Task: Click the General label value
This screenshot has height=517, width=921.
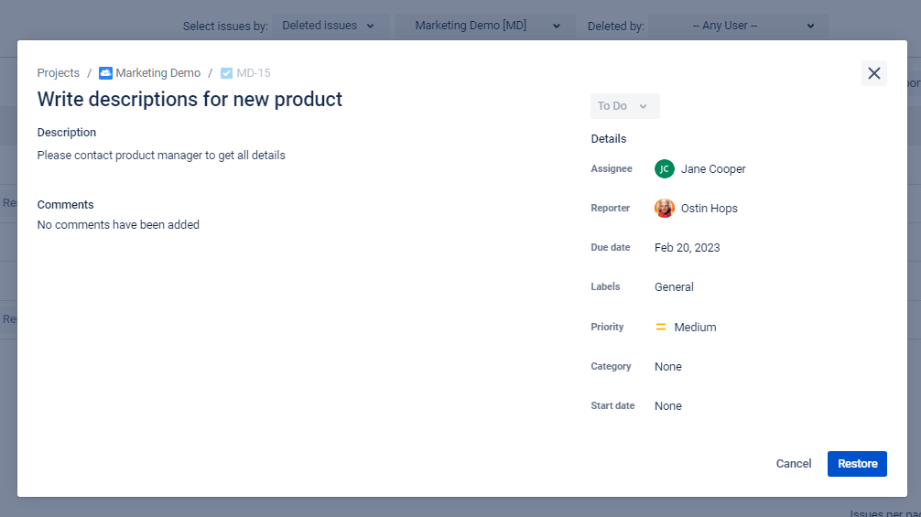Action: coord(674,287)
